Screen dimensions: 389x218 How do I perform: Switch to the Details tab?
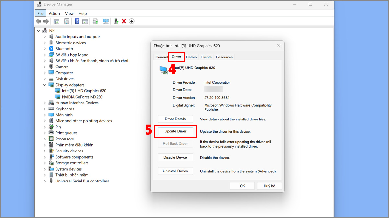(191, 57)
